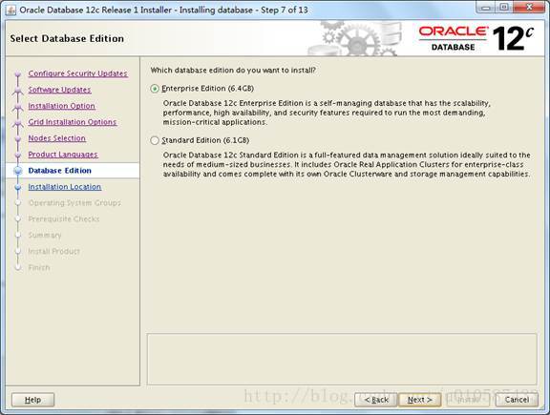Screen dimensions: 550x415
Task: Cancel the installation with Cancel button
Action: point(517,400)
